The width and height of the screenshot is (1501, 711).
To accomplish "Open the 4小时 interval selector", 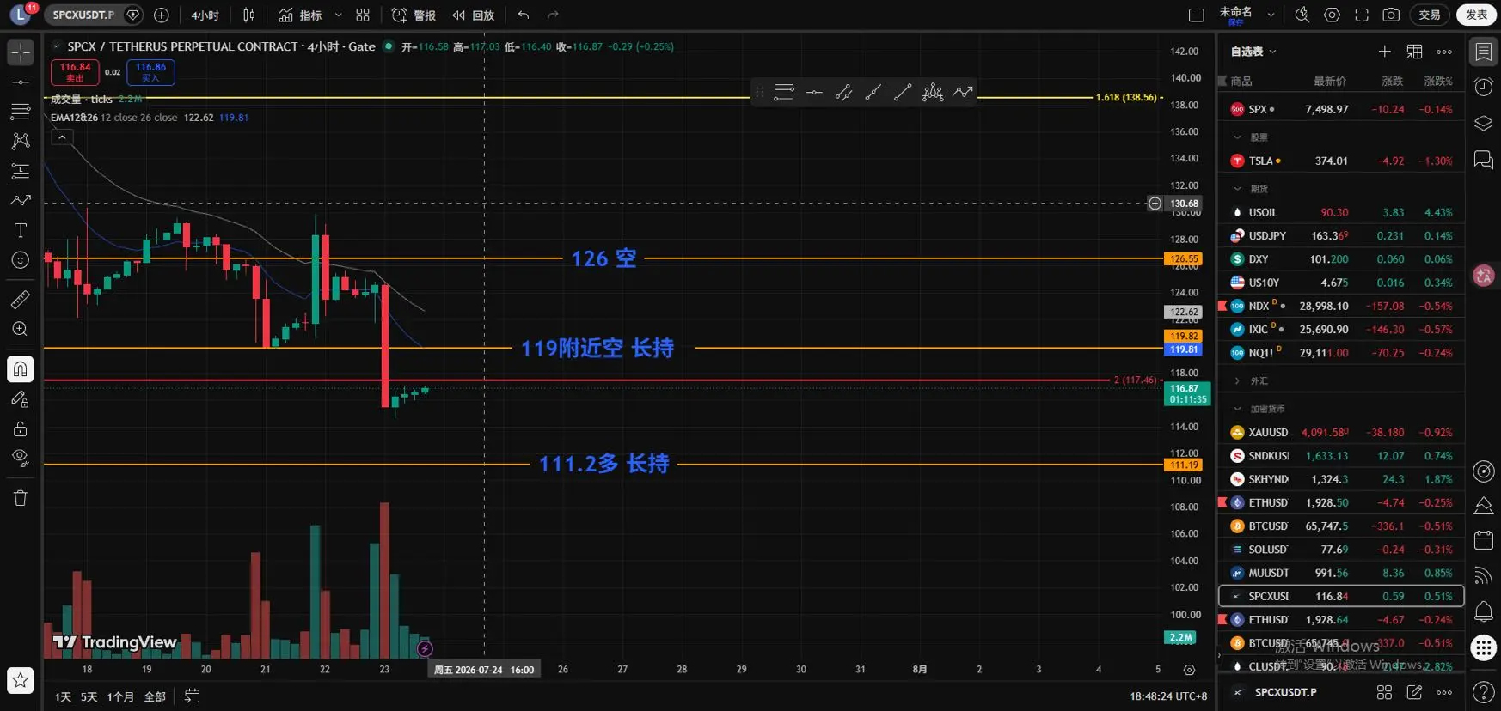I will [x=205, y=15].
